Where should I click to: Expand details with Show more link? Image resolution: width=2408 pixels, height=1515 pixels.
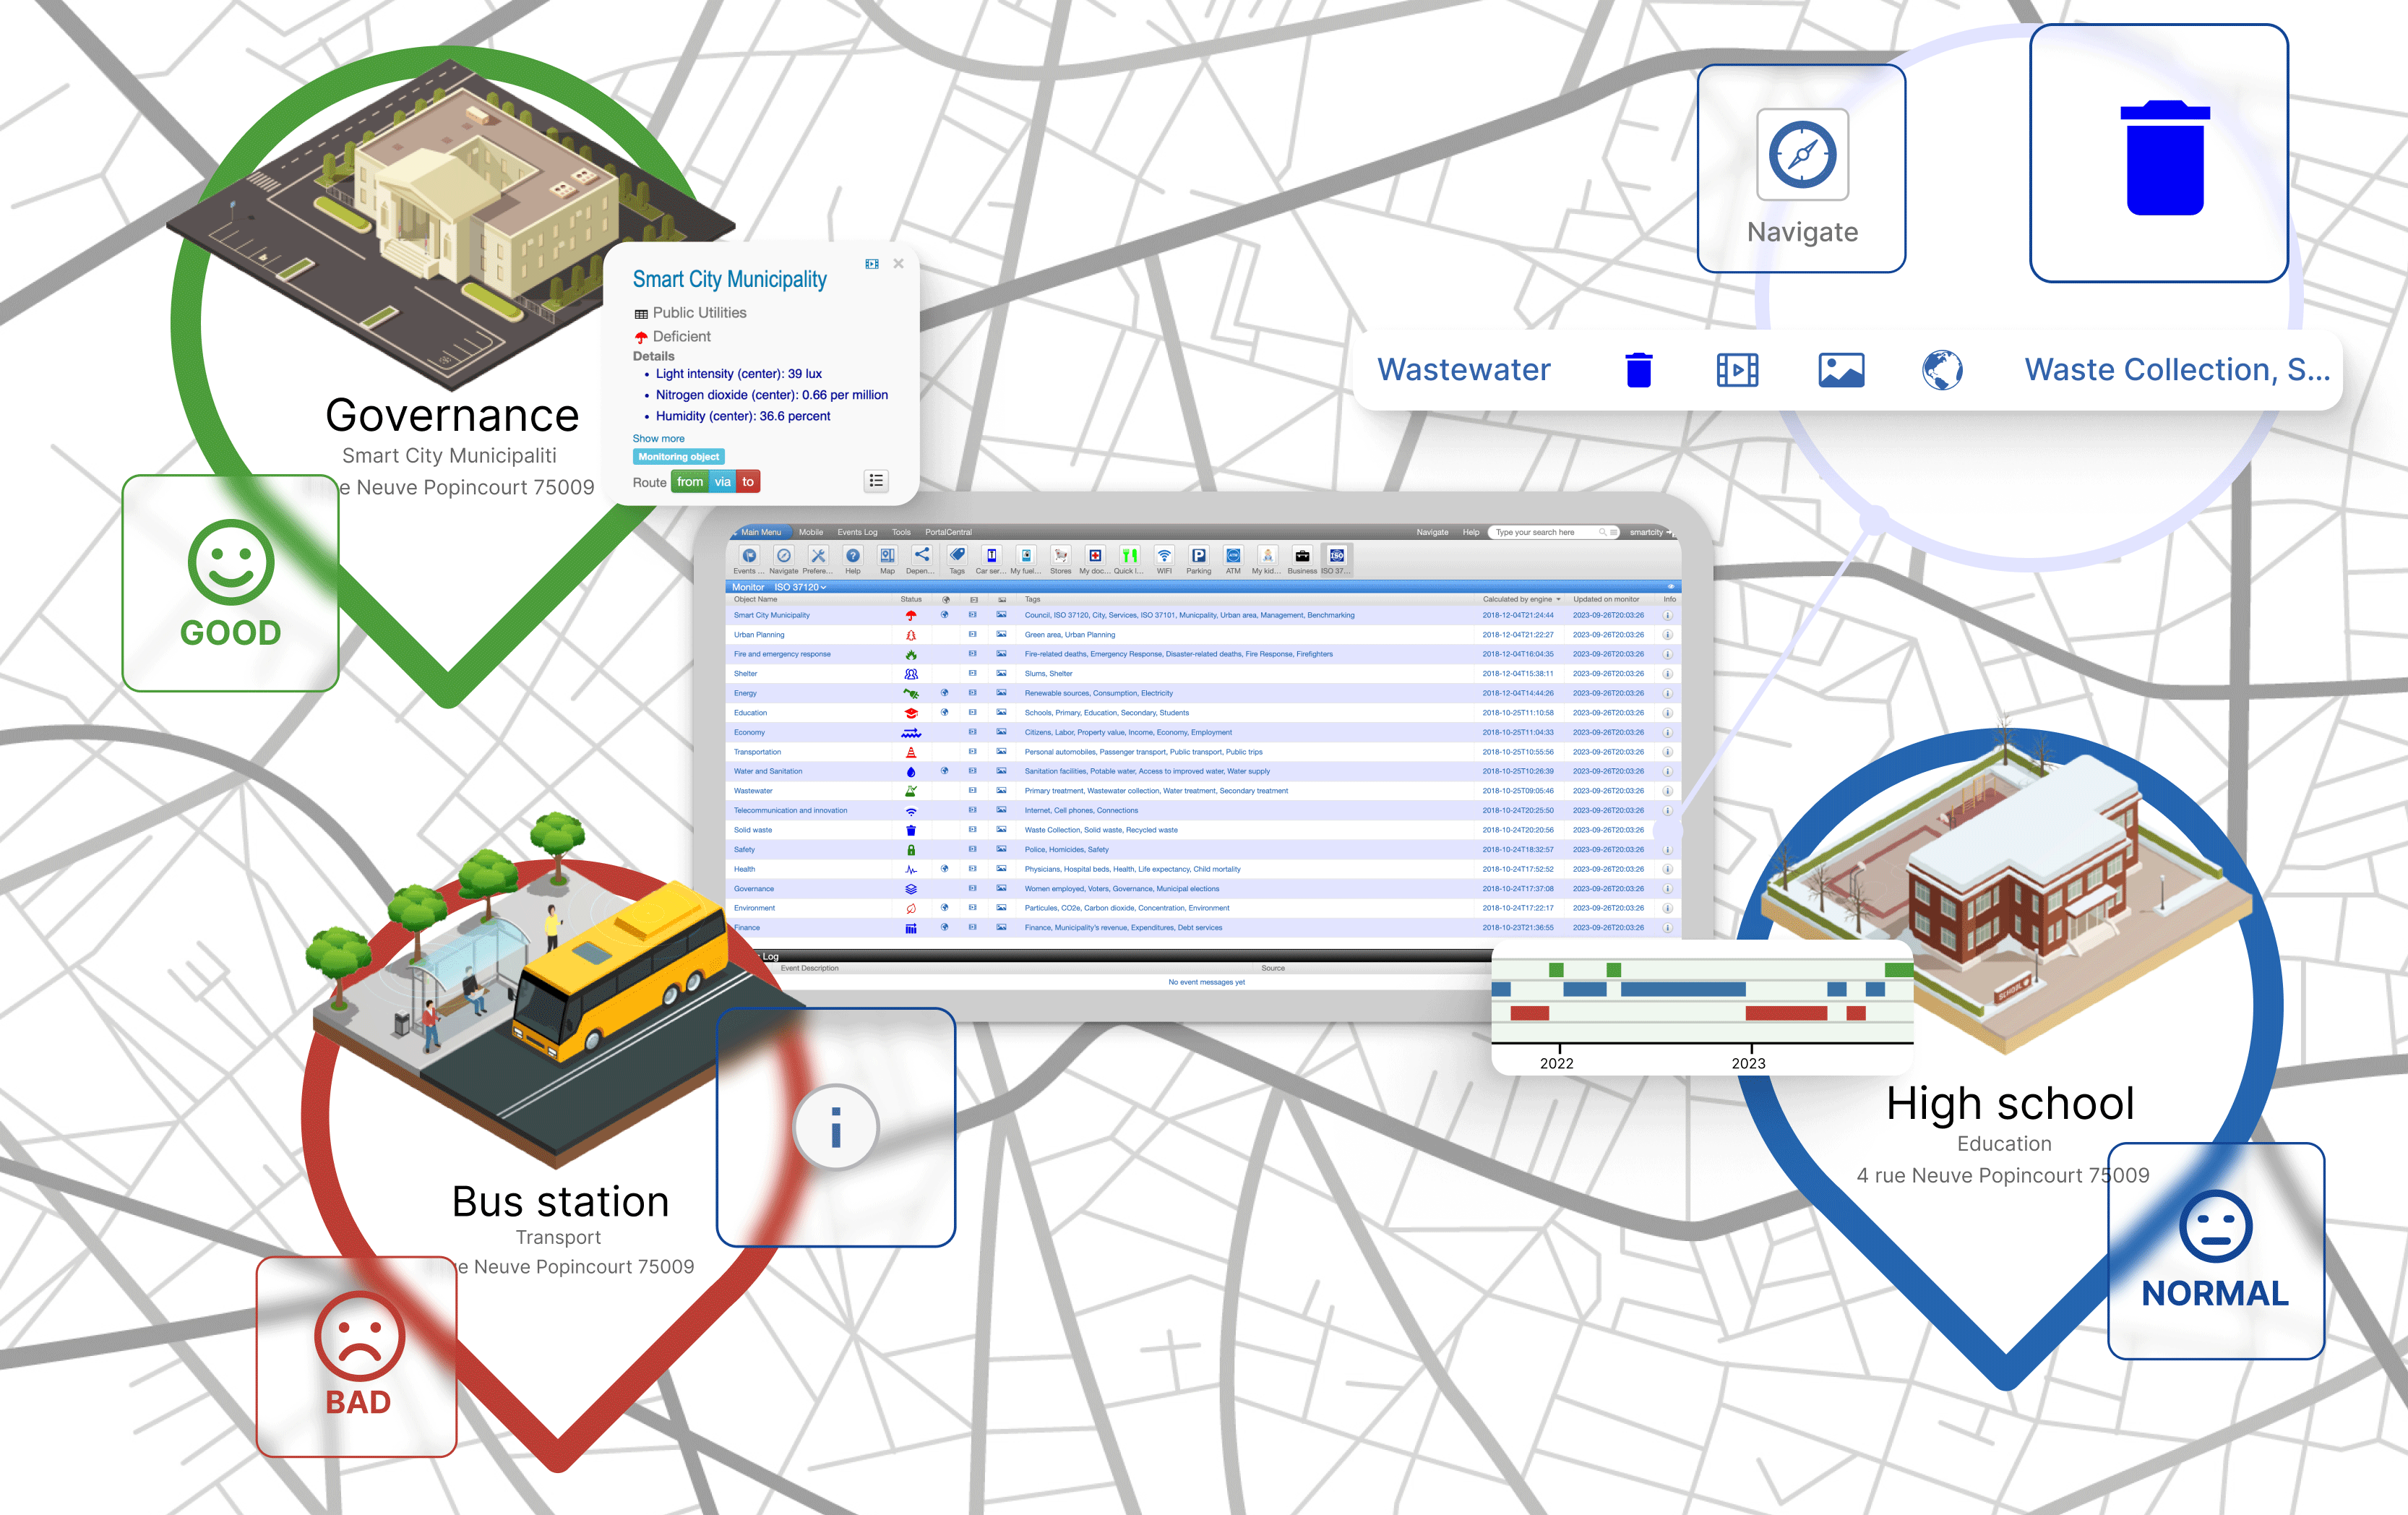(658, 438)
